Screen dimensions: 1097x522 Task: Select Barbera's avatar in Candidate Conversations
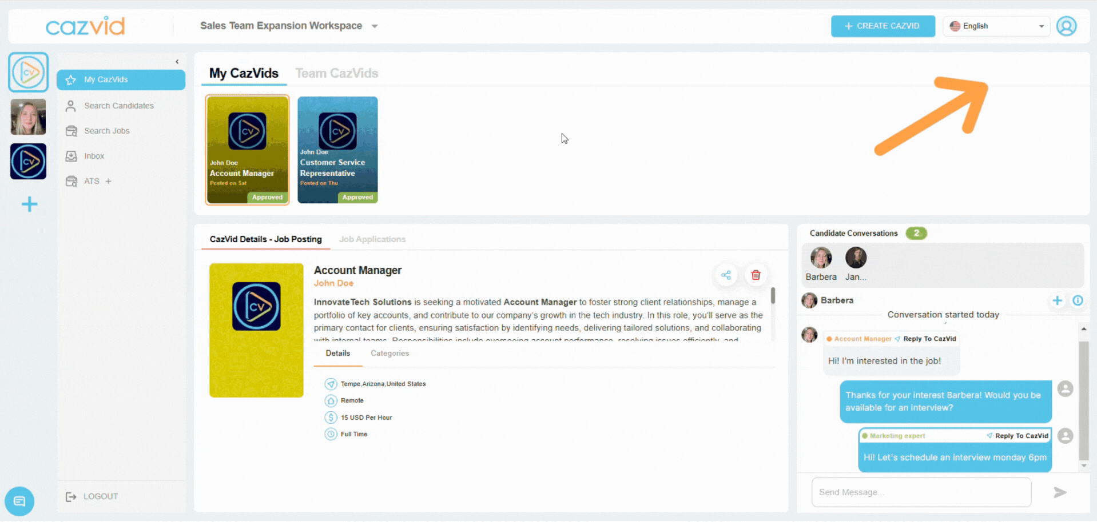pyautogui.click(x=821, y=258)
